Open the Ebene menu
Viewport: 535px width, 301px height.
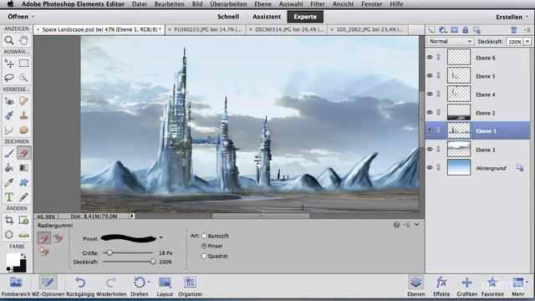263,4
